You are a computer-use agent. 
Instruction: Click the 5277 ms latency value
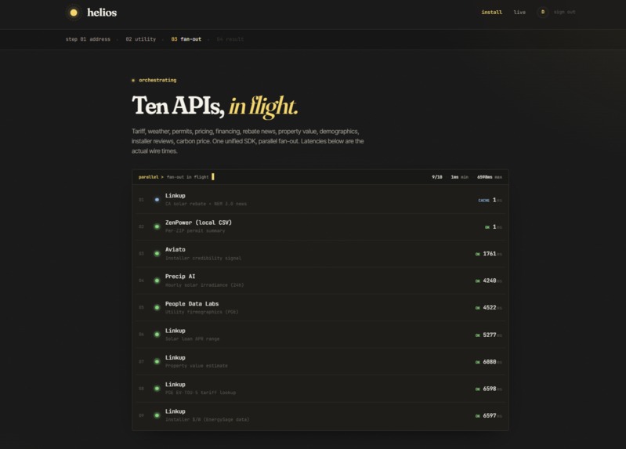(490, 335)
